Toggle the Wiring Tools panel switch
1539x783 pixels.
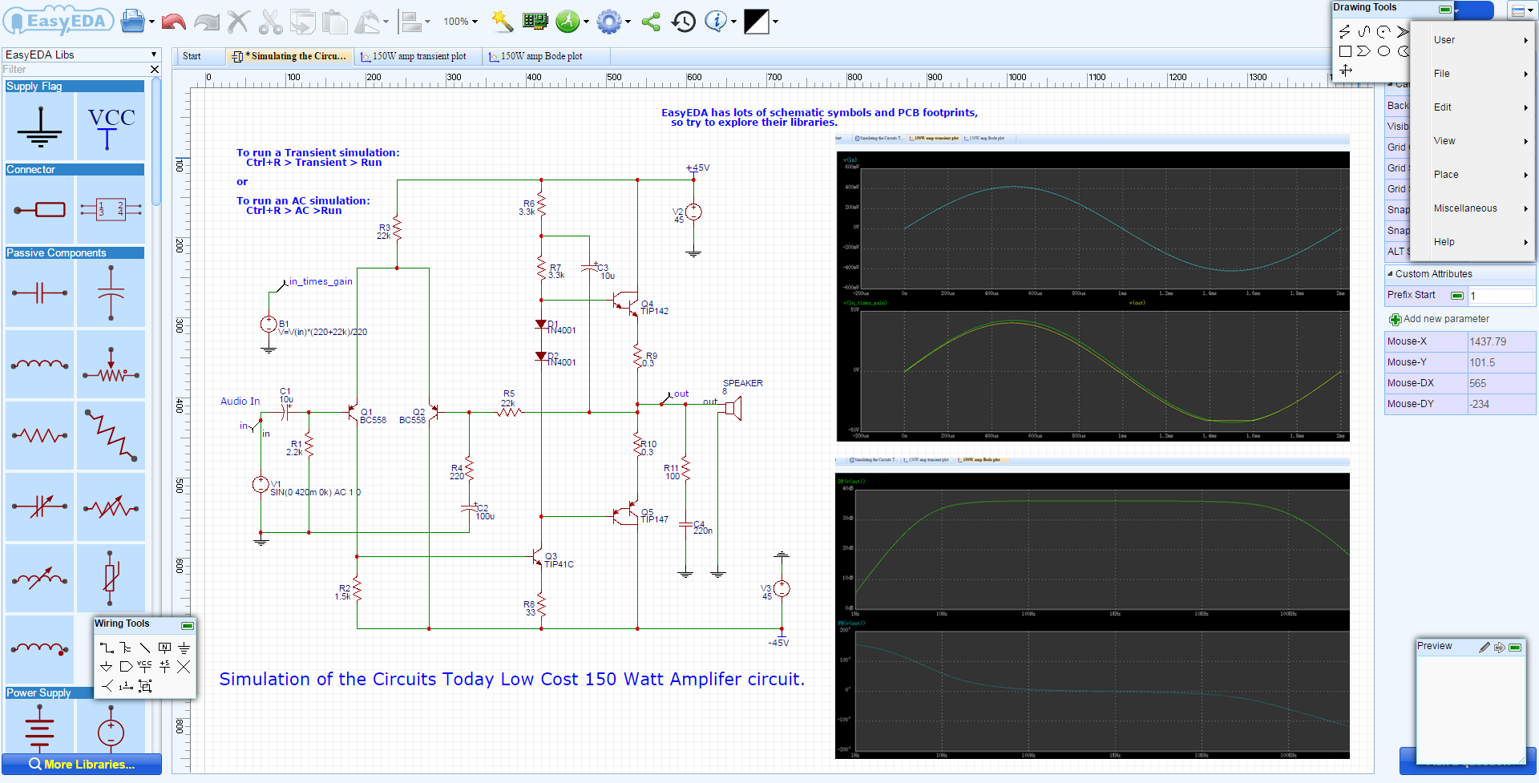pos(188,625)
